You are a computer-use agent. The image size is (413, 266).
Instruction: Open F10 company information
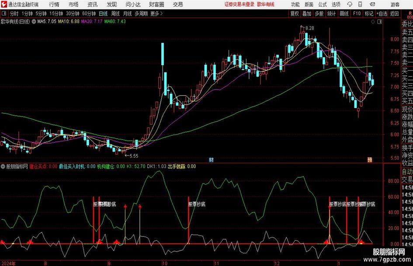tap(357, 14)
